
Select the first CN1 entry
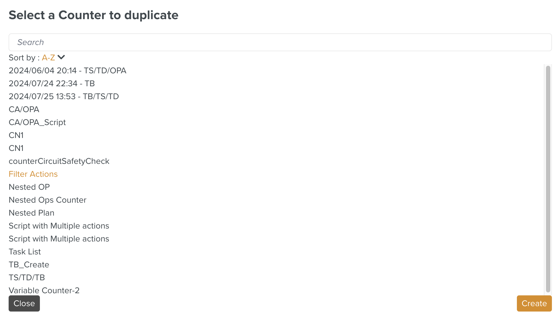point(16,135)
